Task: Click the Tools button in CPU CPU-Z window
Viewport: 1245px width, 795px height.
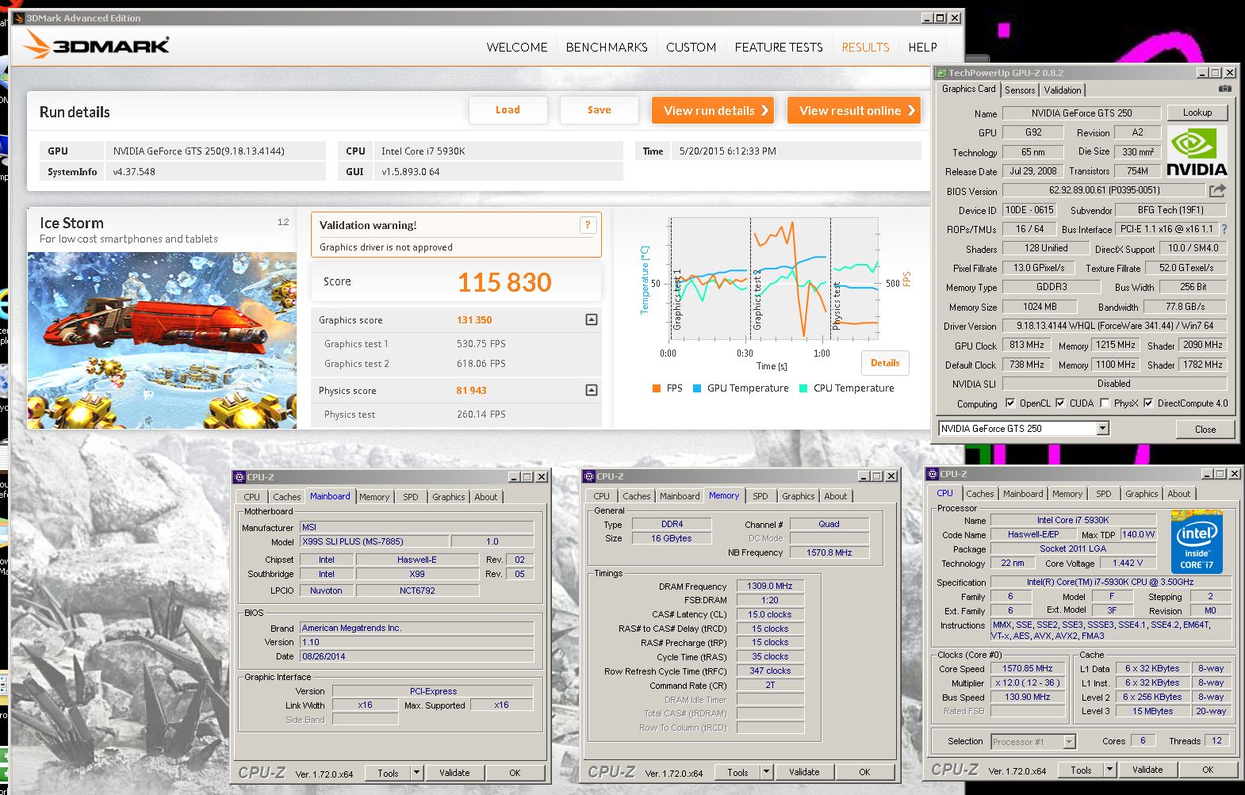Action: point(1081,770)
